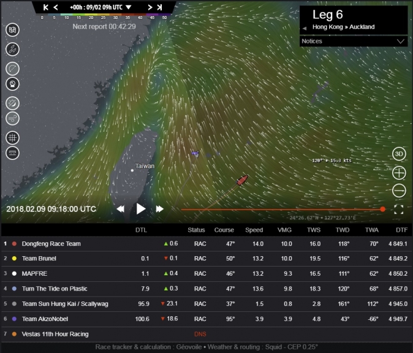Zoom in with the plus icon
This screenshot has height=353, width=413.
(x=399, y=173)
